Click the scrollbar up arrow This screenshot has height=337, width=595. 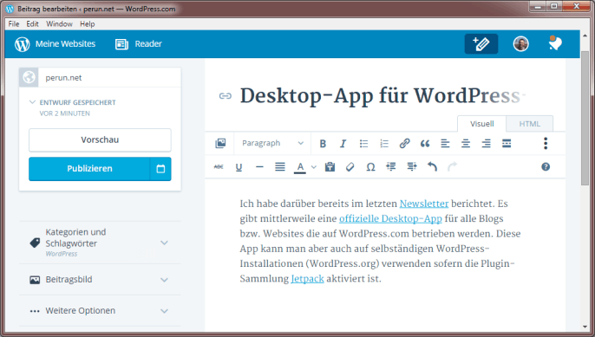[x=585, y=35]
